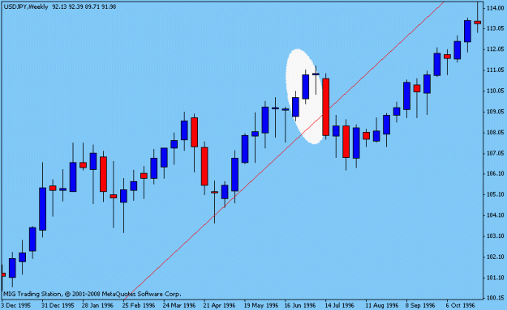
Task: Click the 8 Sep 1996 date label
Action: tap(420, 305)
